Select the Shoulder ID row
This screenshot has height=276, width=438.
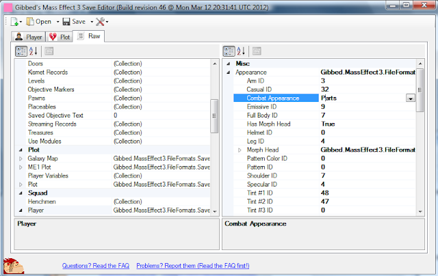tap(324, 176)
